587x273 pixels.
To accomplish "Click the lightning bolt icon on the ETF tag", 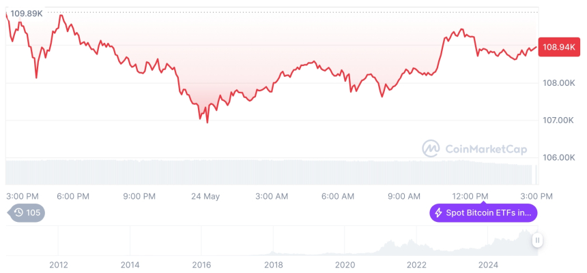I will 438,213.
